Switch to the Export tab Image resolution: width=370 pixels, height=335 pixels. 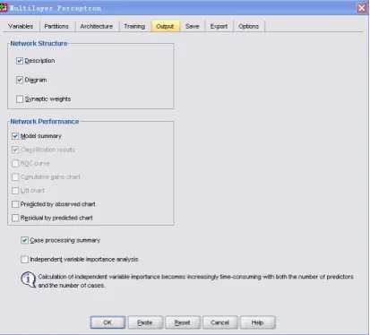click(x=219, y=26)
